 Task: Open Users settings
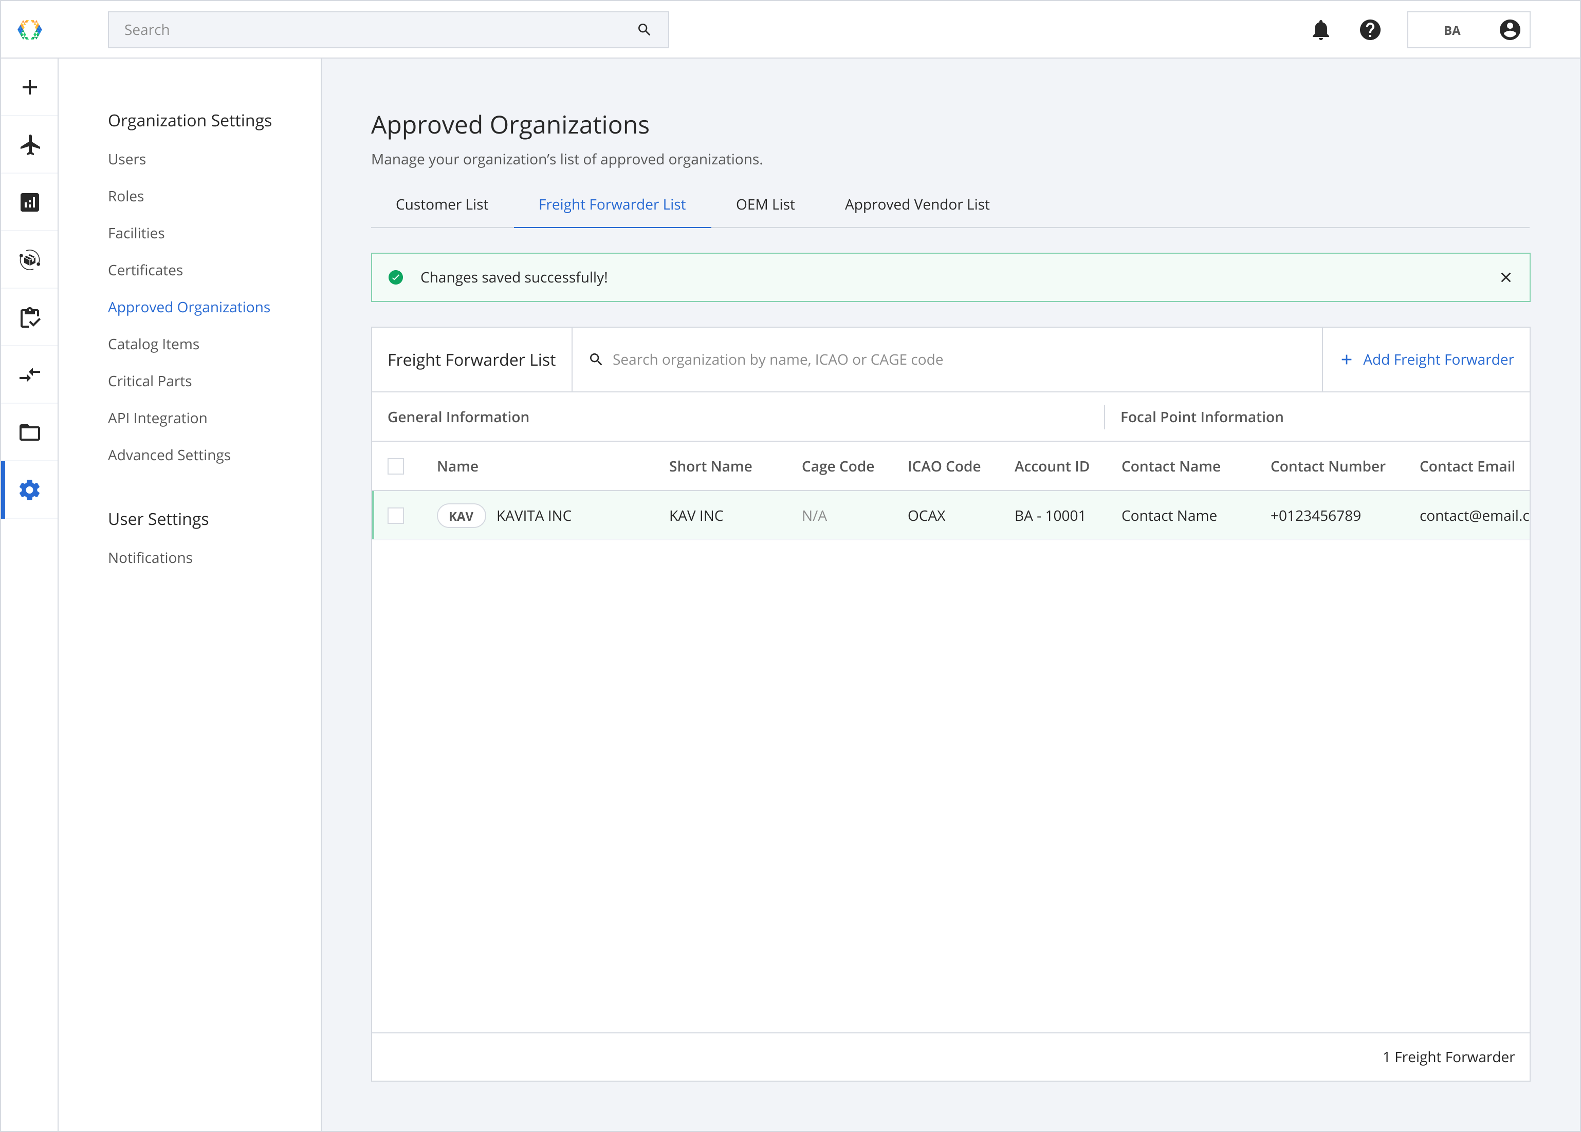click(127, 160)
